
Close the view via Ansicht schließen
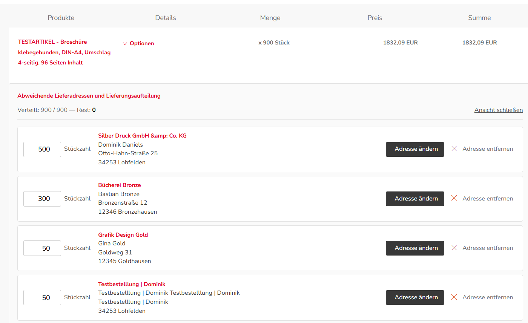click(x=499, y=110)
